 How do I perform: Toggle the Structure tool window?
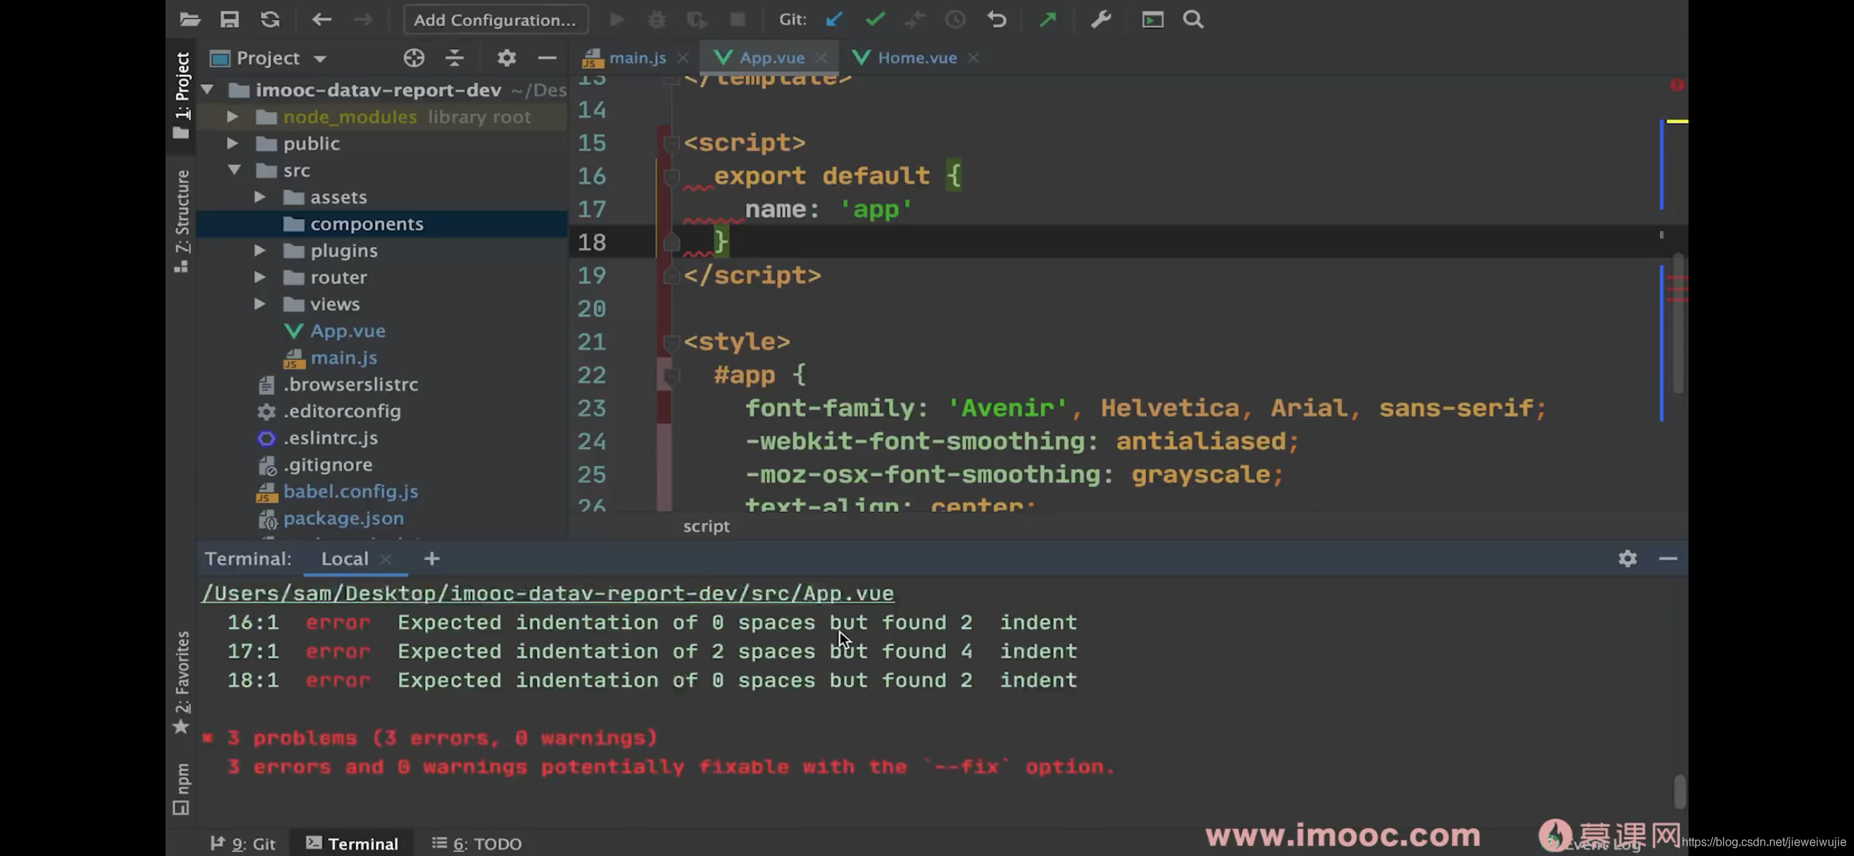click(182, 221)
